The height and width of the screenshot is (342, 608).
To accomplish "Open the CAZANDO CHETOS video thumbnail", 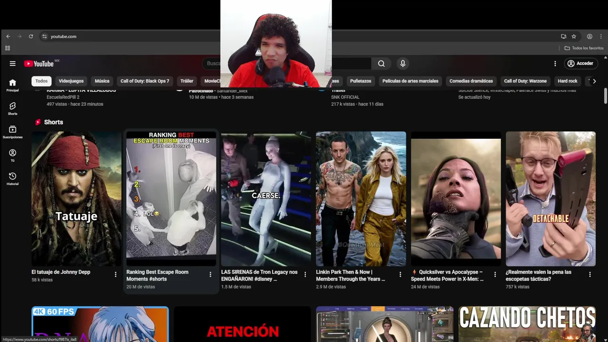I will [527, 324].
